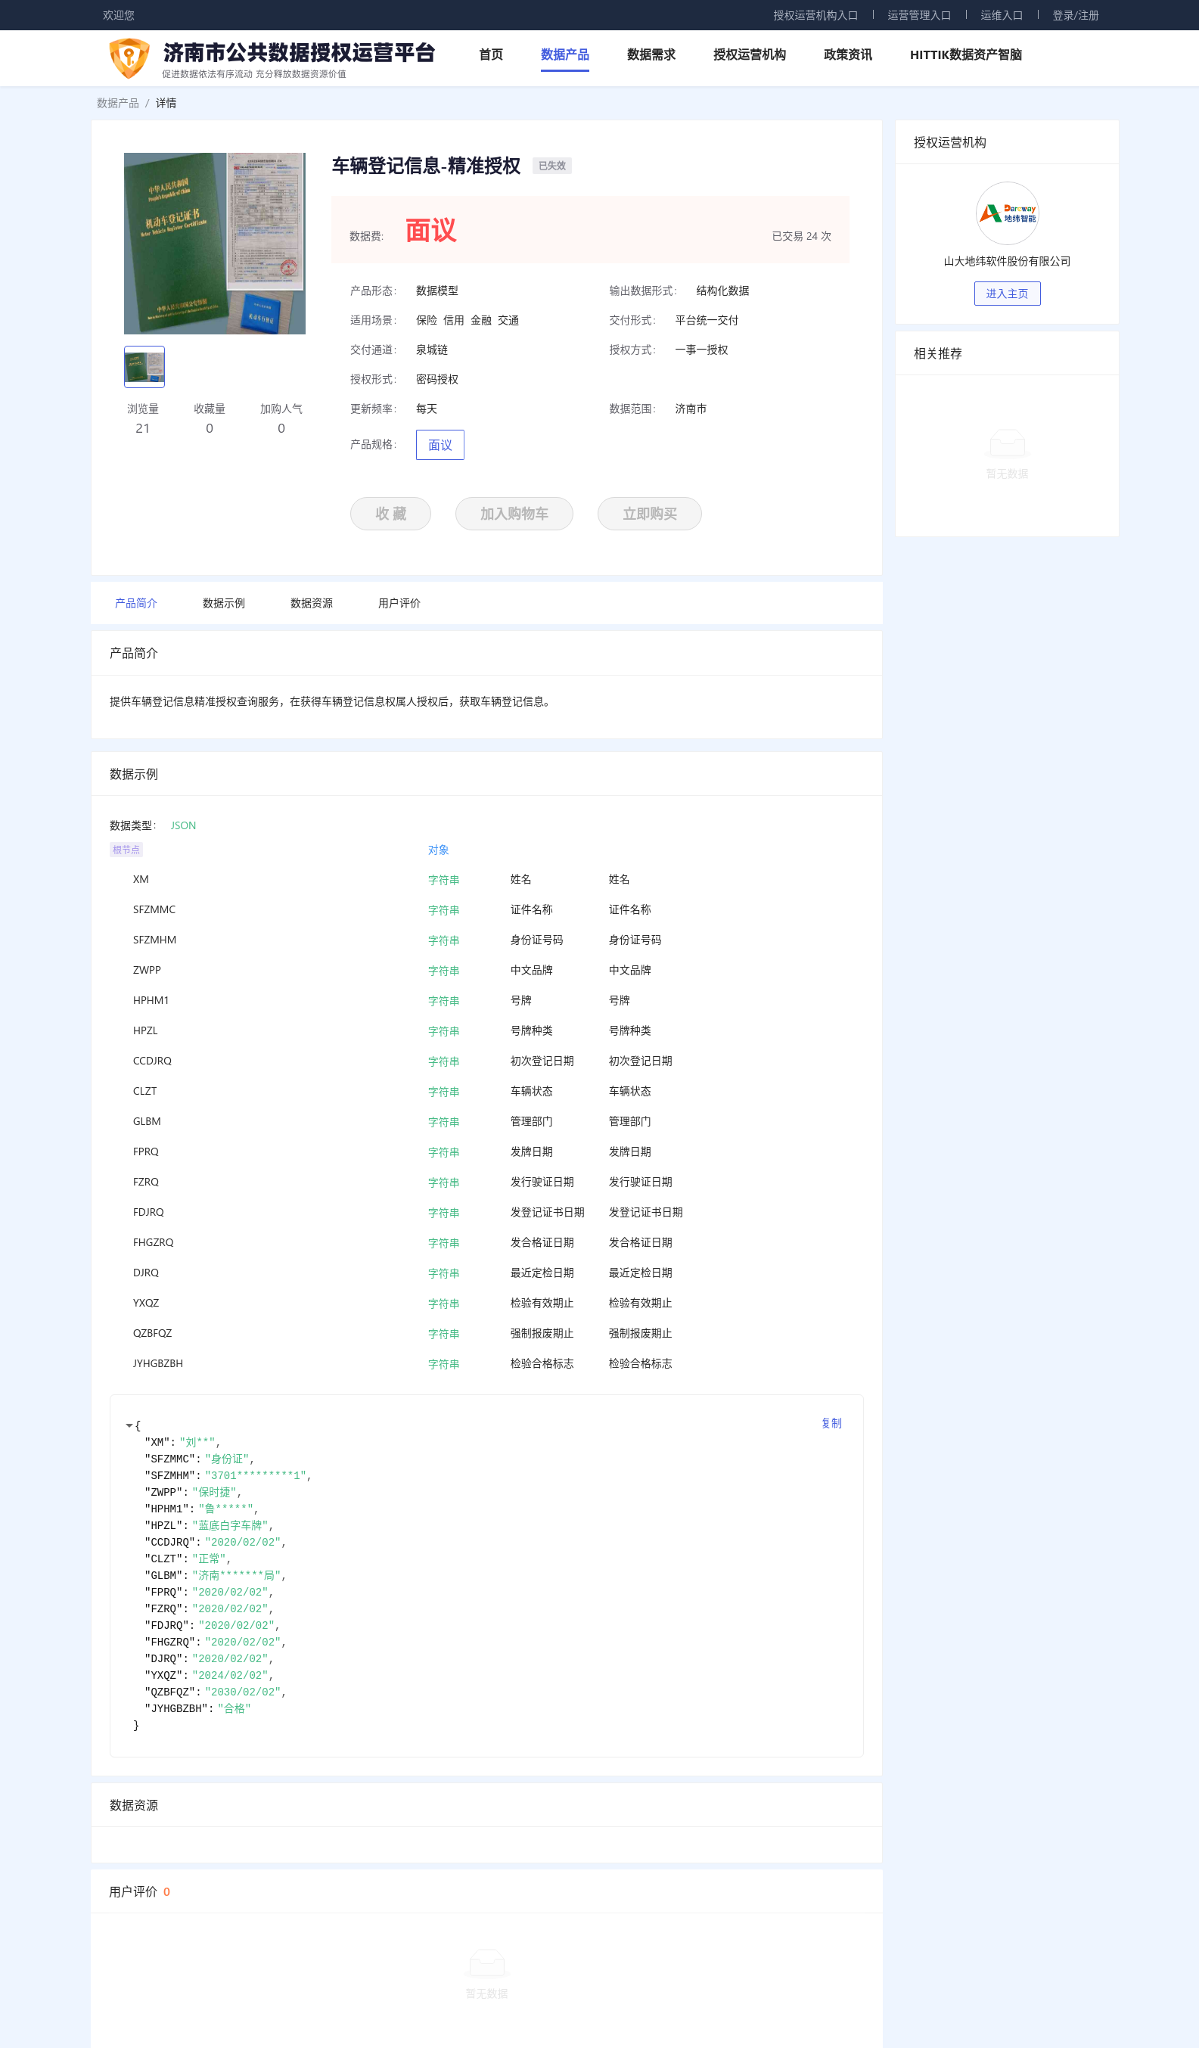This screenshot has width=1199, height=2048.
Task: Click the DJRQ field name
Action: 145,1273
